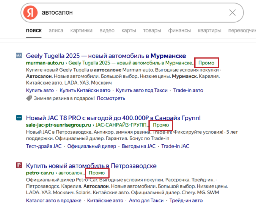Viewport: 257px width, 208px height.
Task: Click the red Yandex logo icon
Action: point(30,13)
